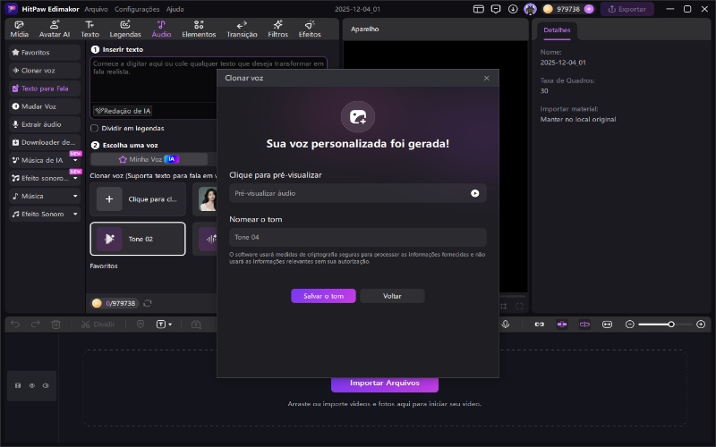Viewport: 716px width, 447px height.
Task: Click the undo arrow in timeline toolbar
Action: [15, 325]
